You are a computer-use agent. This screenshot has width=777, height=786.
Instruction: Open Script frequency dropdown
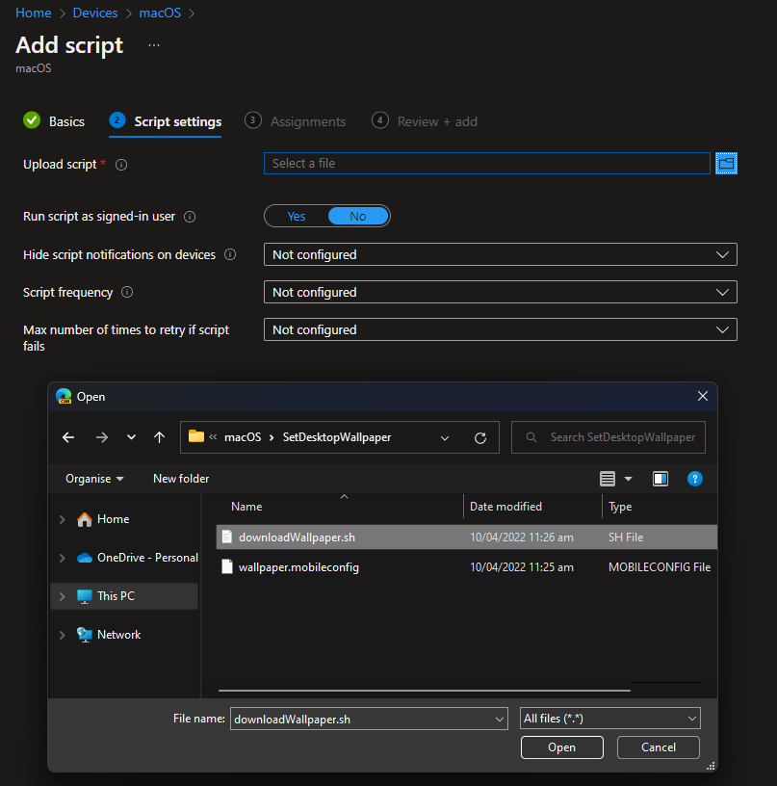501,292
